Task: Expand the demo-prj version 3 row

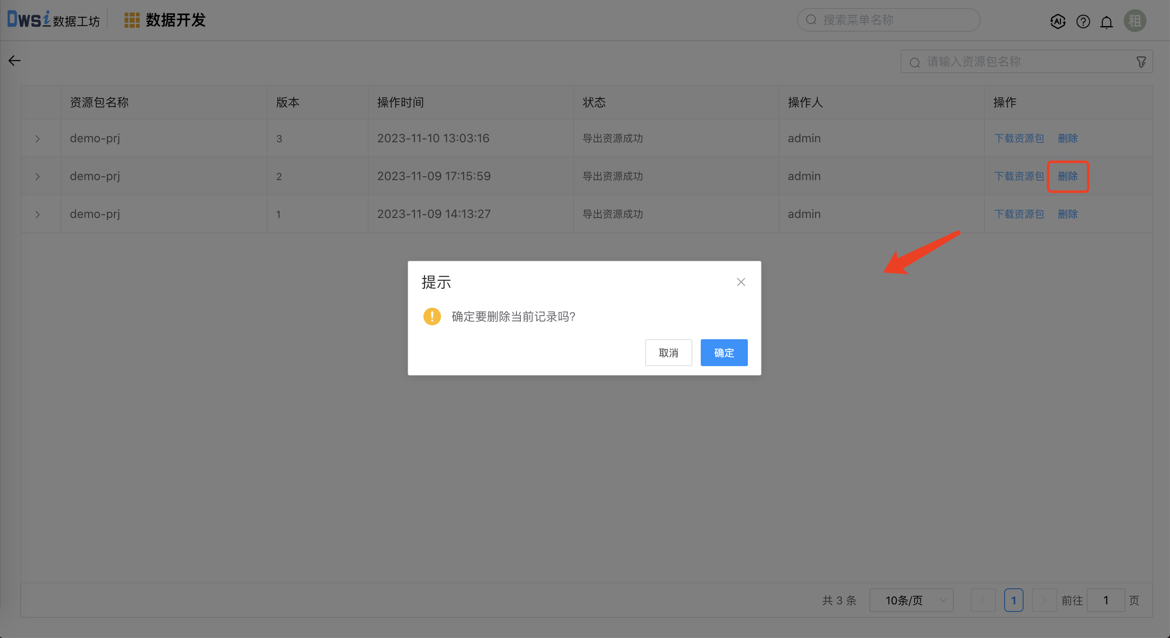Action: 38,138
